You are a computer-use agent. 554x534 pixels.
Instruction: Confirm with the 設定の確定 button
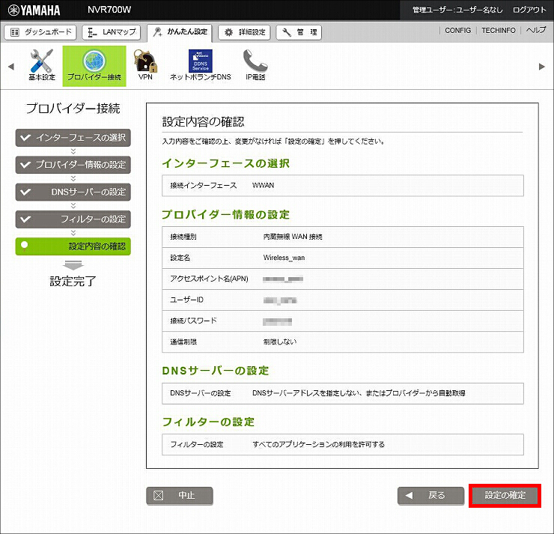coord(505,496)
